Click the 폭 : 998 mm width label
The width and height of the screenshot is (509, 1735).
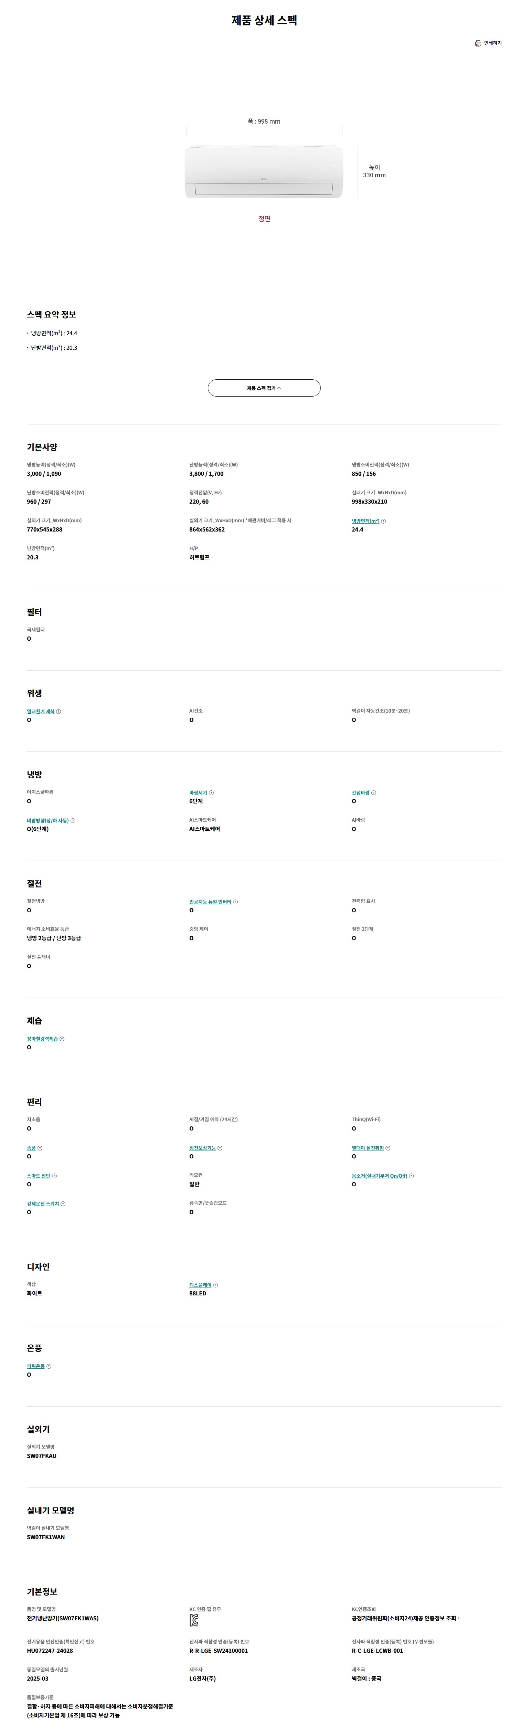pyautogui.click(x=264, y=121)
